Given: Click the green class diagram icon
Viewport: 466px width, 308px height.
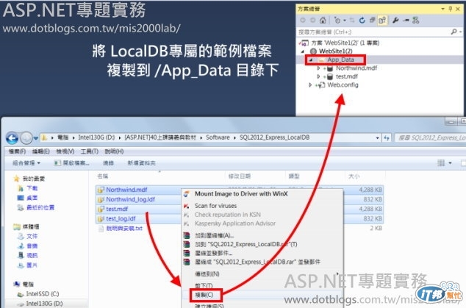Looking at the screenshot, I should (x=416, y=21).
